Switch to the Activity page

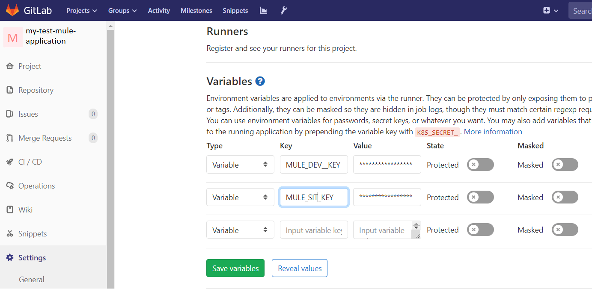coord(159,10)
